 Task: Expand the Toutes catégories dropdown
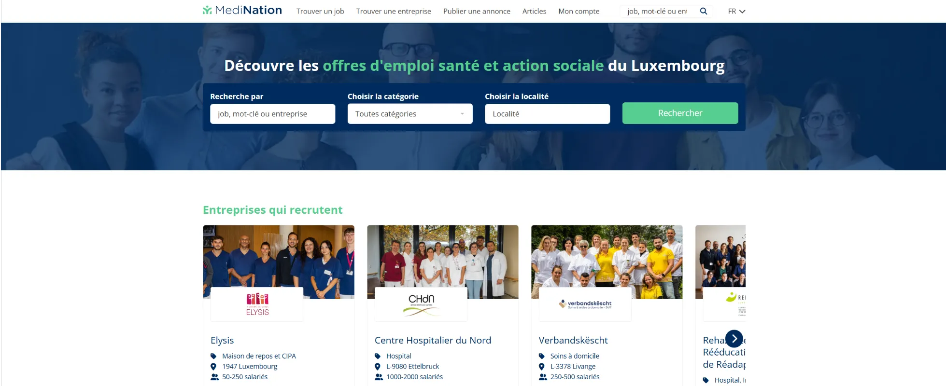(410, 114)
